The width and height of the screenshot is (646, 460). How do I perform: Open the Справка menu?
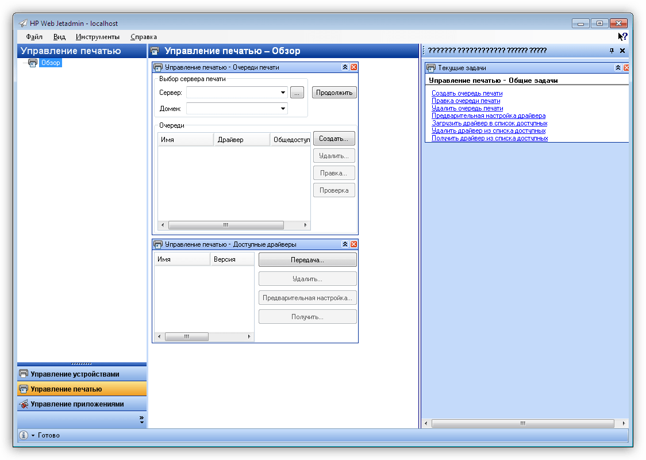144,37
